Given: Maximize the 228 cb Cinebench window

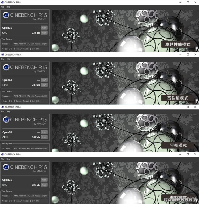Looking at the screenshot, I should click(188, 2).
